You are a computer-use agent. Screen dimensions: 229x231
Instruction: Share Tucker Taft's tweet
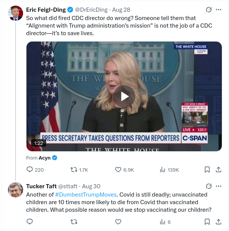(218, 222)
